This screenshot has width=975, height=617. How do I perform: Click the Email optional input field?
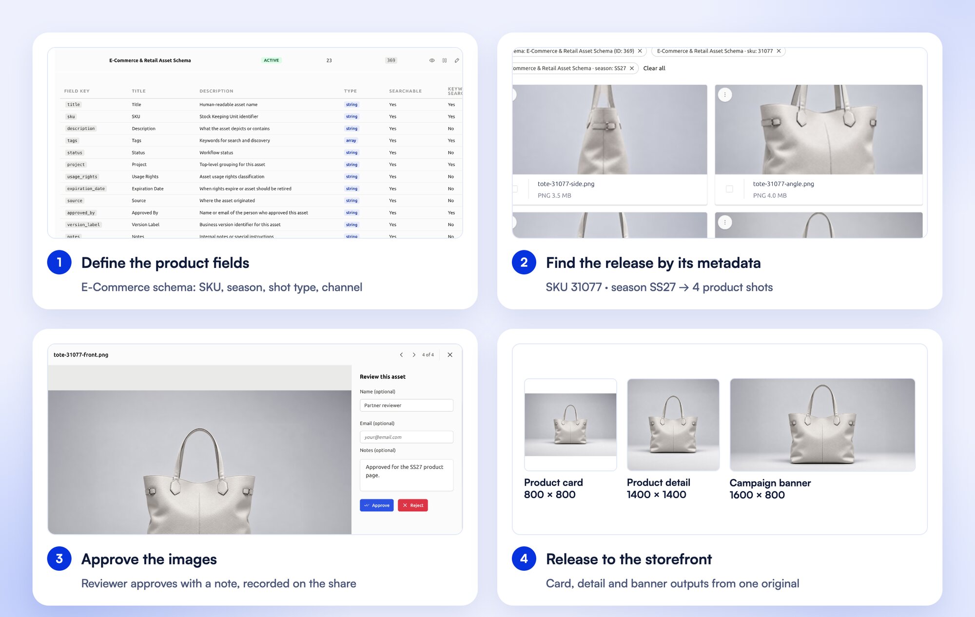407,437
